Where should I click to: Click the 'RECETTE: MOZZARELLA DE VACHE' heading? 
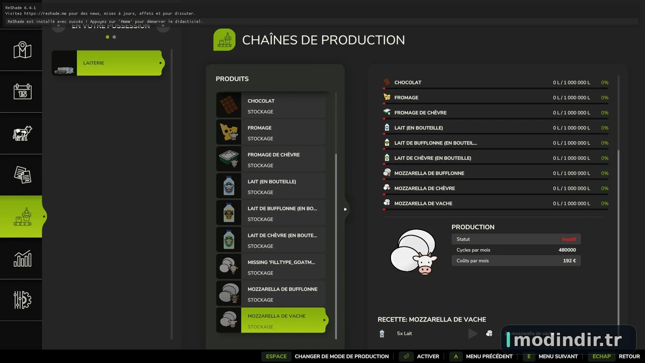[x=432, y=319]
